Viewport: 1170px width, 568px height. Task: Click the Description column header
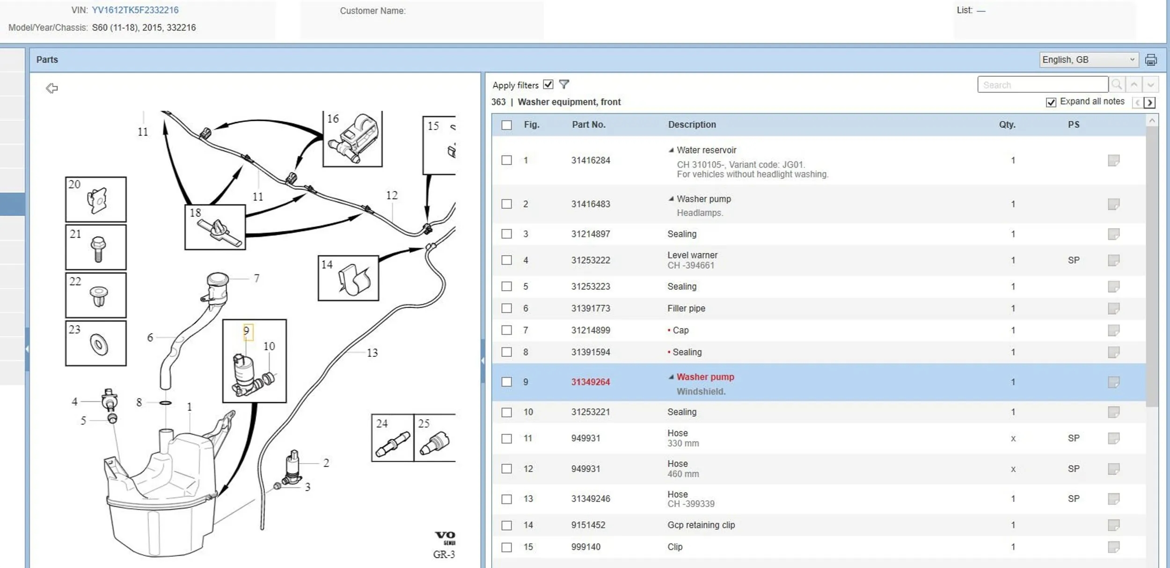pos(692,125)
